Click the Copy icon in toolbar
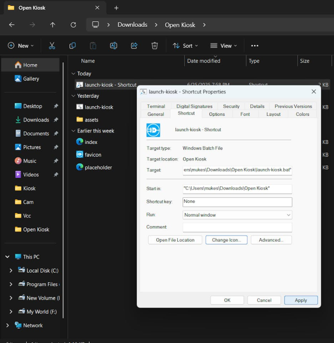Image resolution: width=334 pixels, height=343 pixels. [72, 46]
